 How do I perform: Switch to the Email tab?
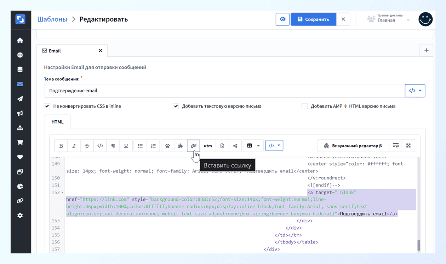[x=55, y=51]
